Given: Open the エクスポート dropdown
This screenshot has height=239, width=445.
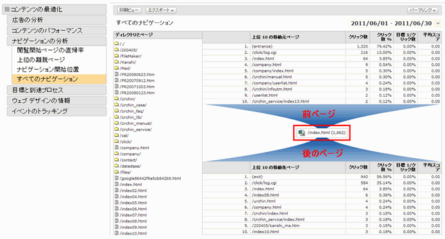Looking at the screenshot, I should pos(161,10).
